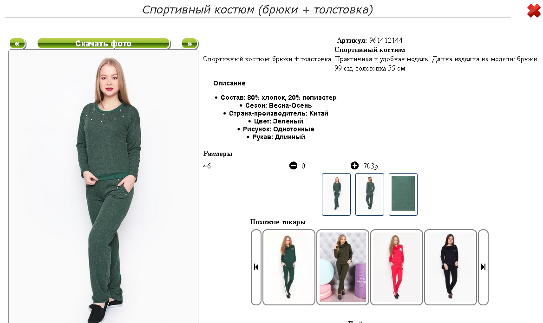Increase size 46 quantity with plus icon

[354, 166]
